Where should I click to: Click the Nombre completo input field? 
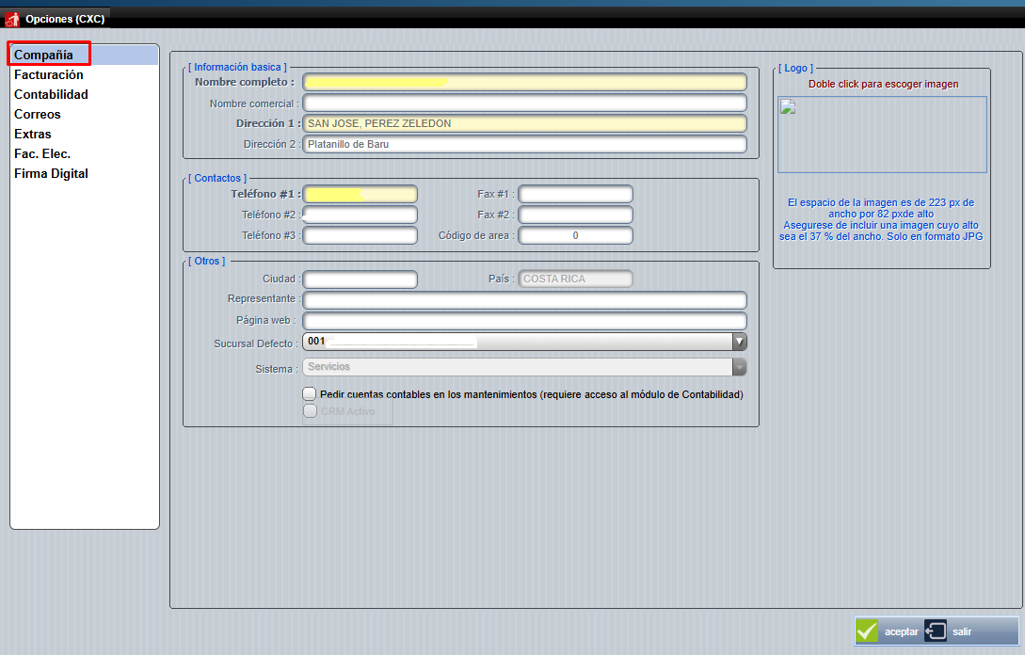(x=526, y=82)
